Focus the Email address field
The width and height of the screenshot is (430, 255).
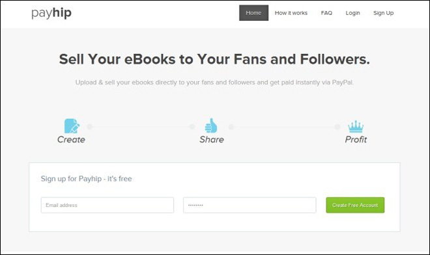[107, 205]
